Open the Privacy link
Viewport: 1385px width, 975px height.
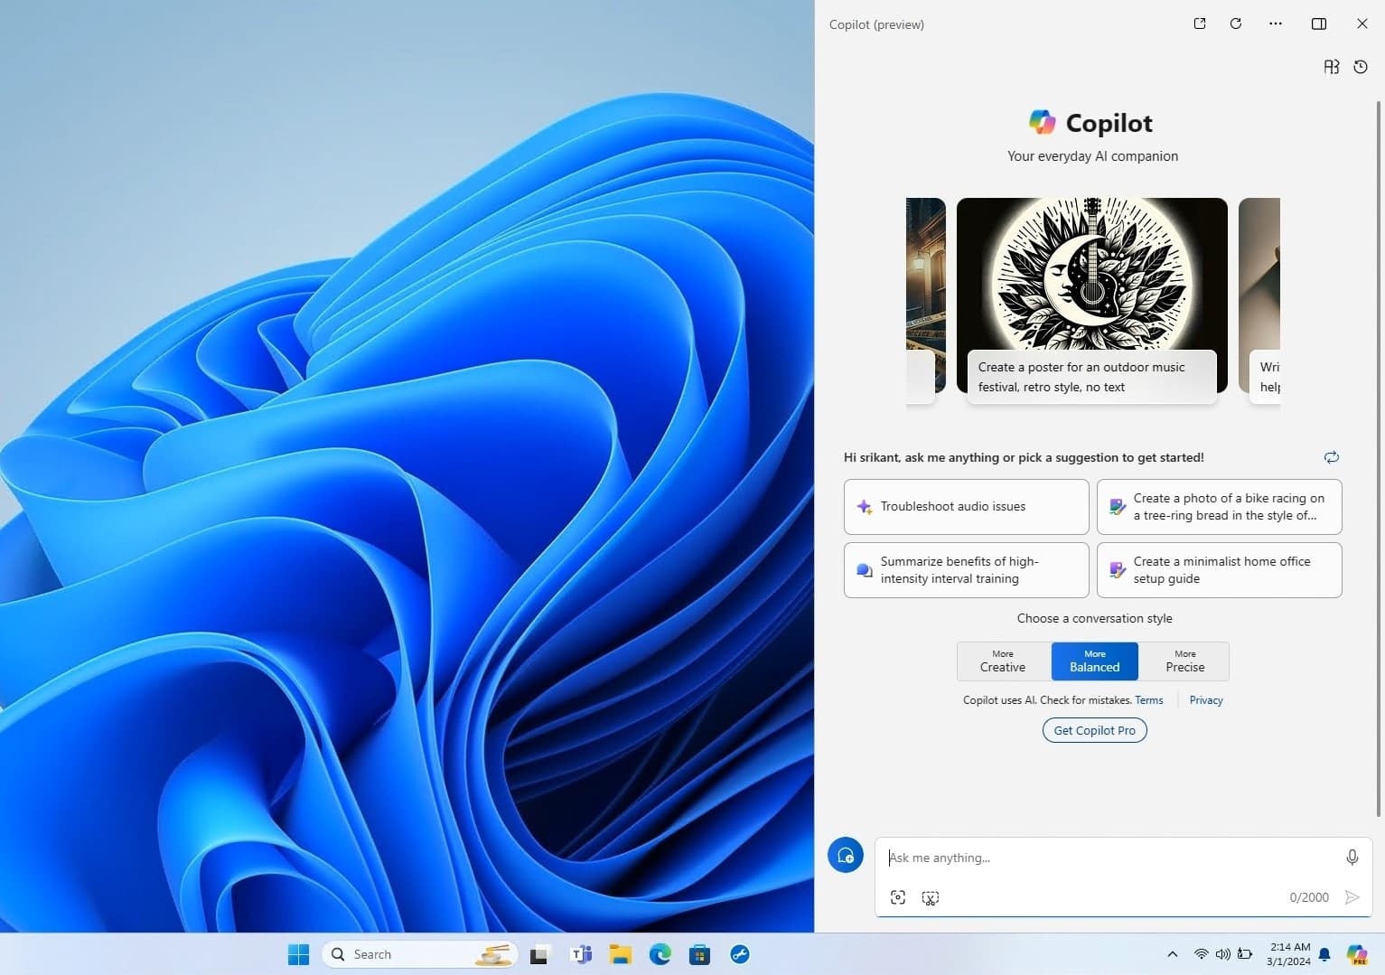tap(1206, 700)
